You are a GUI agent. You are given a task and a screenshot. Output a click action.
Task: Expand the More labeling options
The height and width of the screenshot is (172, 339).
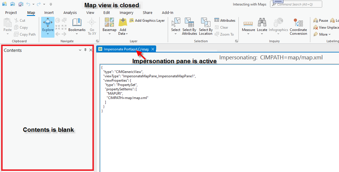coord(322,34)
